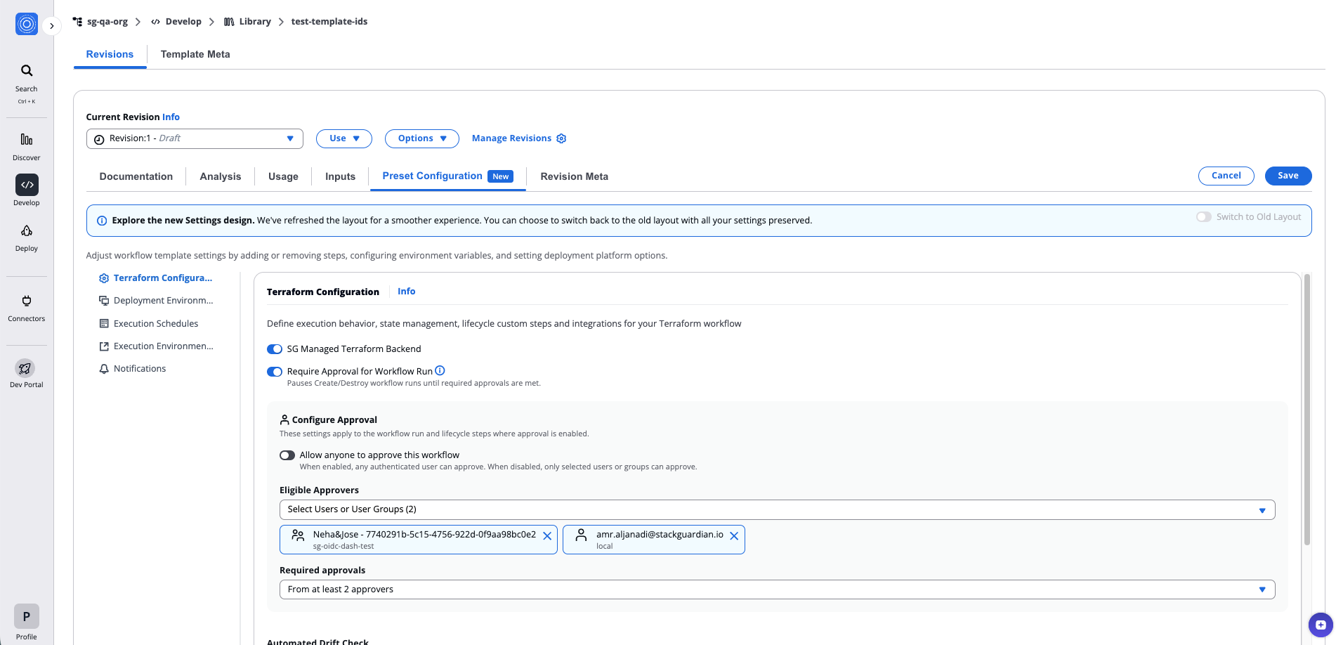Open the Template Meta tab
The image size is (1336, 645).
(x=195, y=54)
